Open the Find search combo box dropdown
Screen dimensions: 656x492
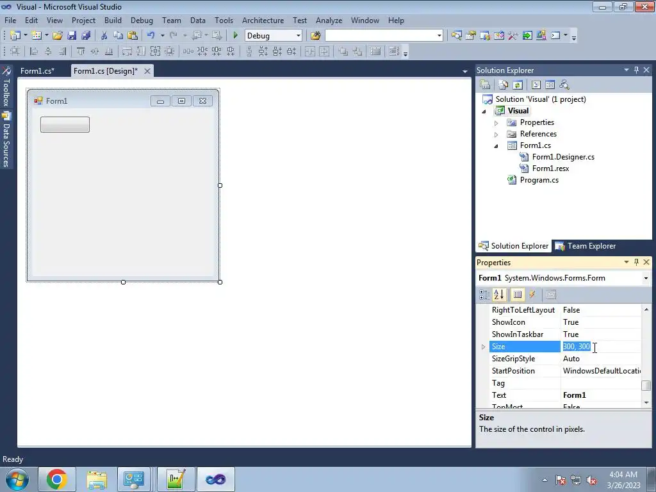click(439, 36)
